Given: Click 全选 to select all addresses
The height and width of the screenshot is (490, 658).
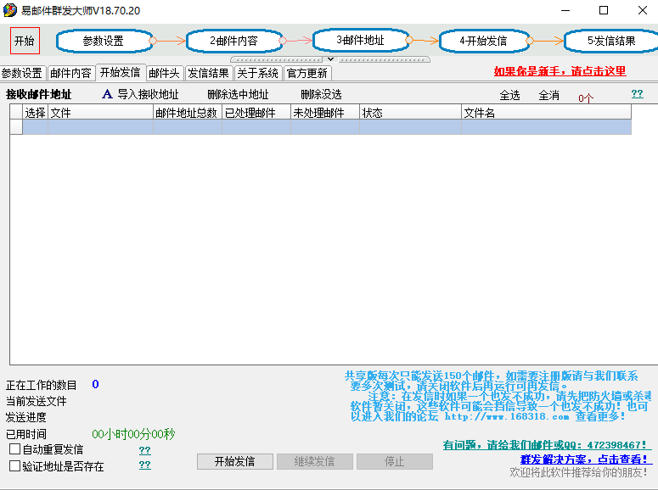Looking at the screenshot, I should tap(509, 96).
